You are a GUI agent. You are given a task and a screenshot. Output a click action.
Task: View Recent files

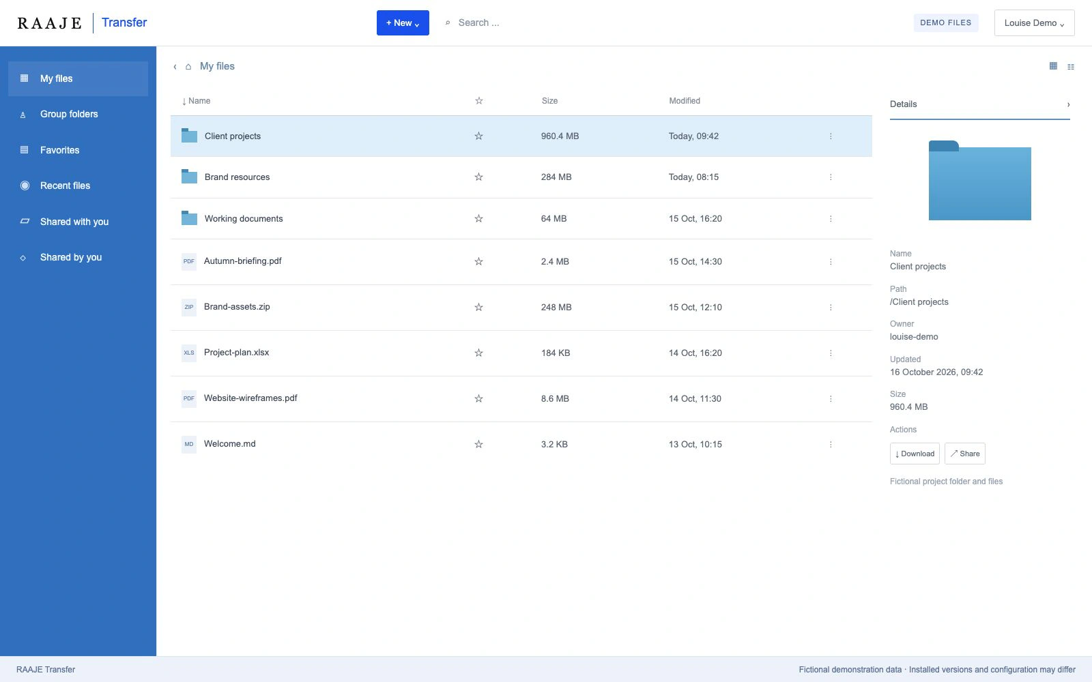[78, 186]
